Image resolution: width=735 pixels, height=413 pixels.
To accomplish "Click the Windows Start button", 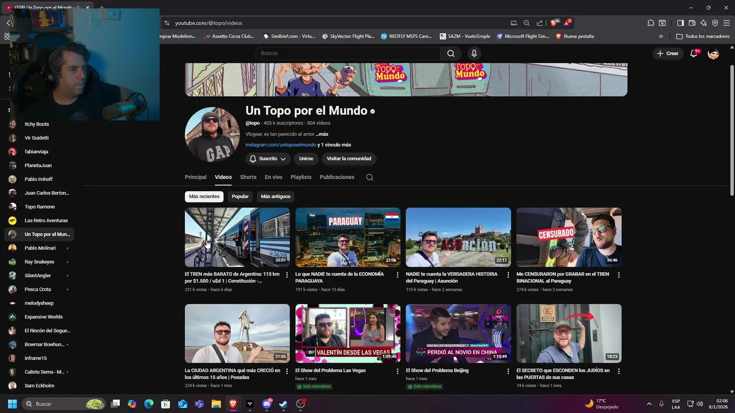I will click(12, 404).
